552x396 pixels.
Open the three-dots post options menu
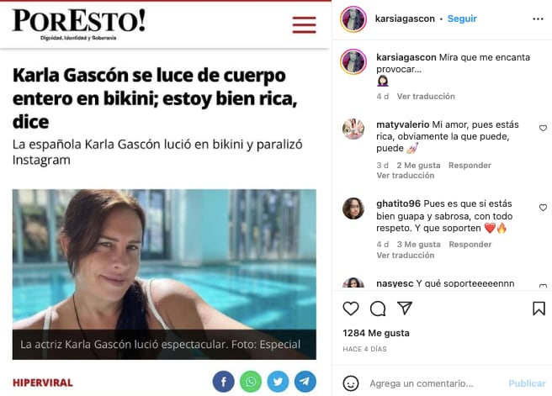[x=538, y=18]
